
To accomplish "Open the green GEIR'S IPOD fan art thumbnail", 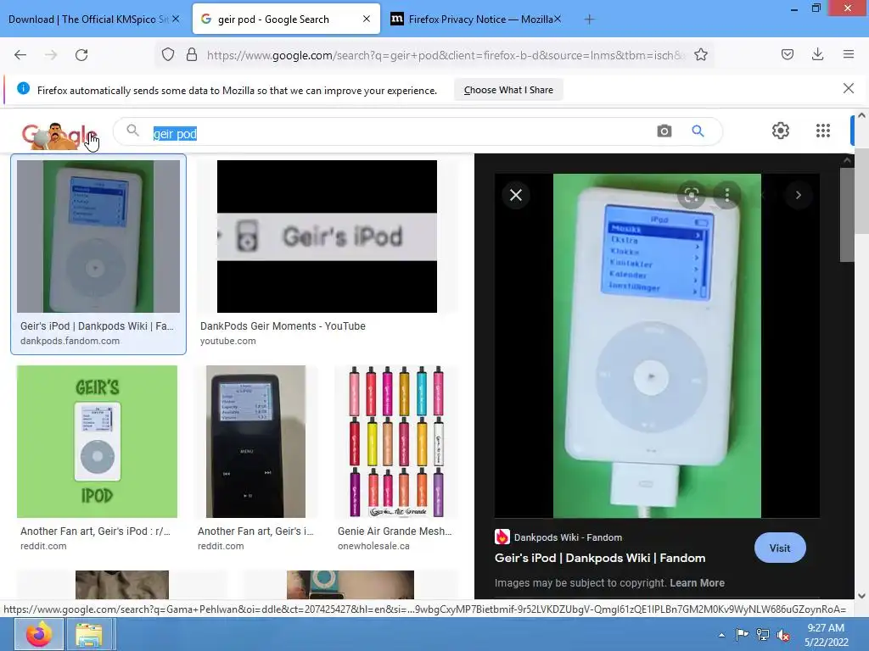I will tap(97, 441).
